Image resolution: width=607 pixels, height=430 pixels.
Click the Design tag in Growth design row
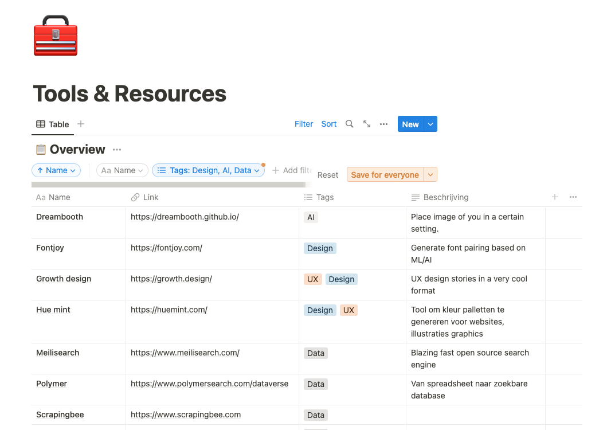[x=342, y=279]
